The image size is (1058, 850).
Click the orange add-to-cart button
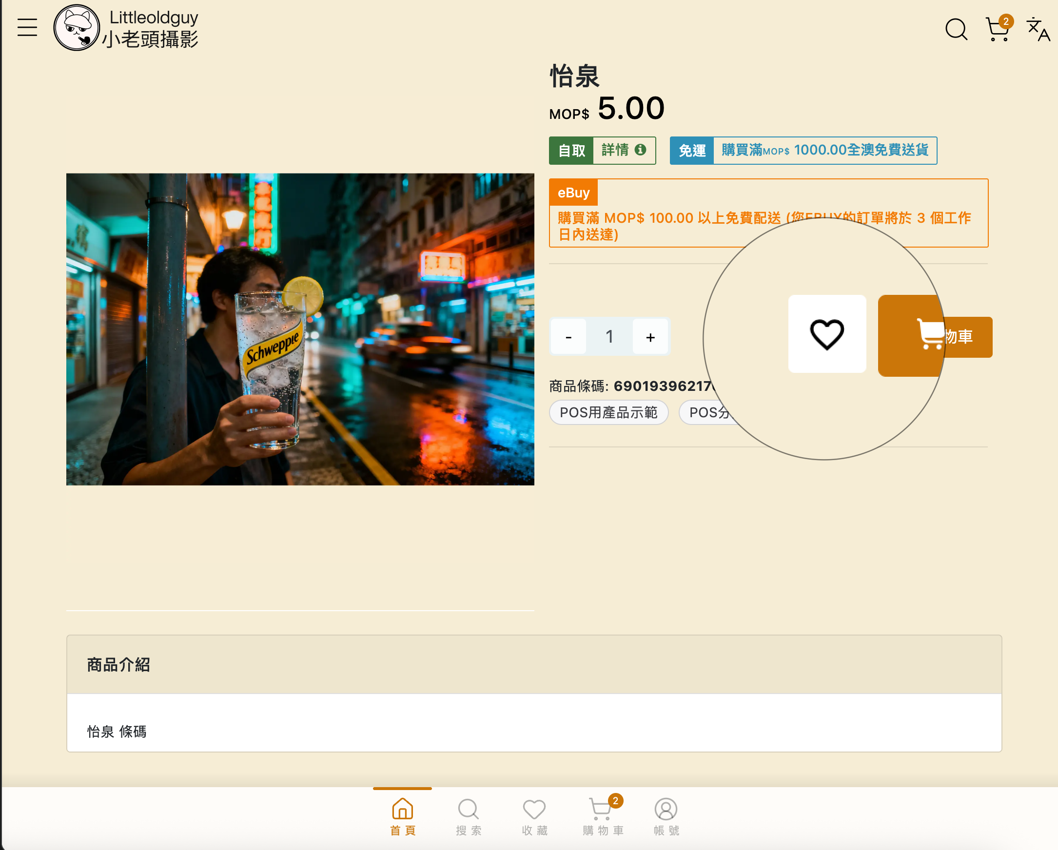point(968,336)
